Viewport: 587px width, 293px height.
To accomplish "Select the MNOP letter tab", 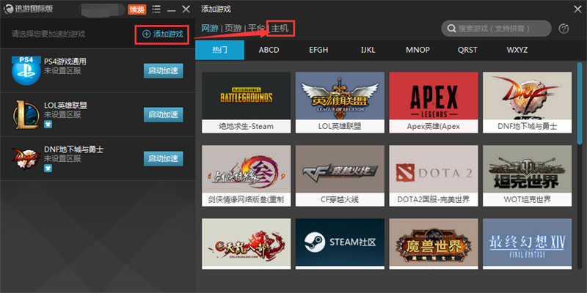I will pyautogui.click(x=418, y=50).
